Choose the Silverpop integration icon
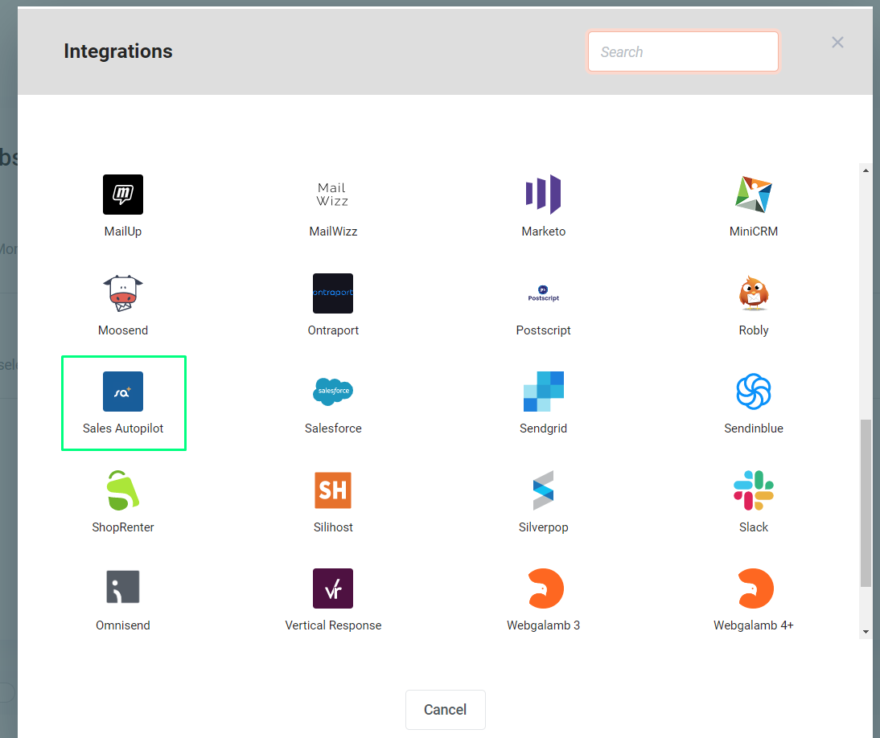Screen dimensions: 880x738 (543, 490)
